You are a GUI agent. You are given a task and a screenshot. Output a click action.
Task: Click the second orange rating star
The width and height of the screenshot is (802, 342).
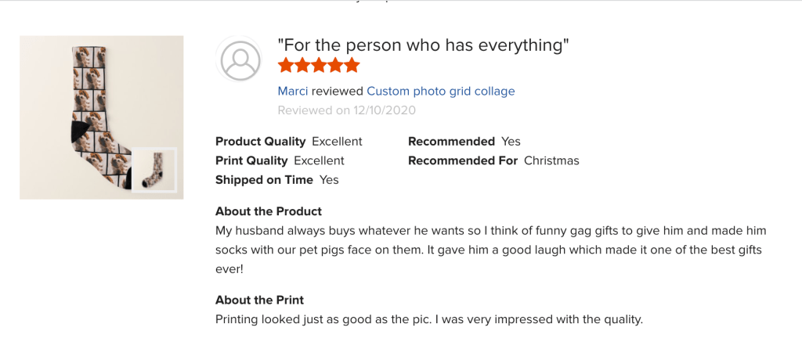tap(302, 66)
